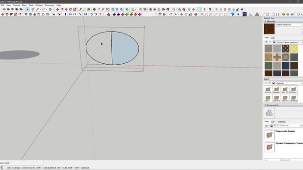Open the Tools menu
Screen dimensions: 303x170
[31, 5]
